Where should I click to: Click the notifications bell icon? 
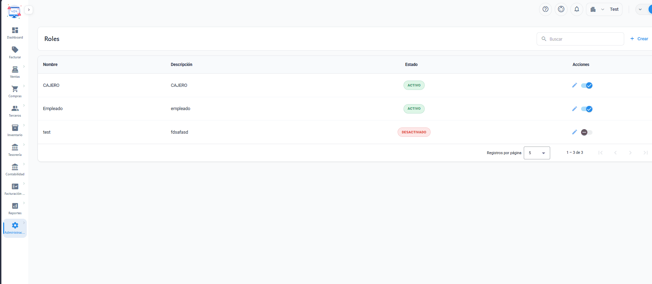[577, 9]
